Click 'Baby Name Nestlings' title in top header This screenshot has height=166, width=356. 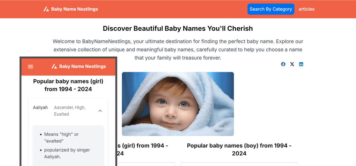75,9
